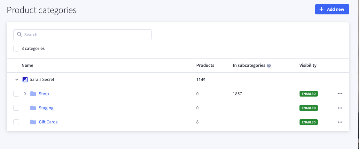Click the Add new button
Image resolution: width=359 pixels, height=149 pixels.
pos(332,9)
